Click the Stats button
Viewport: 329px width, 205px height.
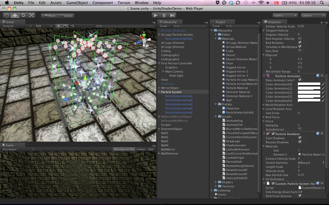click(x=151, y=149)
